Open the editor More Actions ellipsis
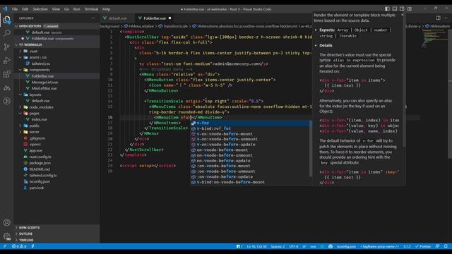452x254 pixels. (x=446, y=18)
